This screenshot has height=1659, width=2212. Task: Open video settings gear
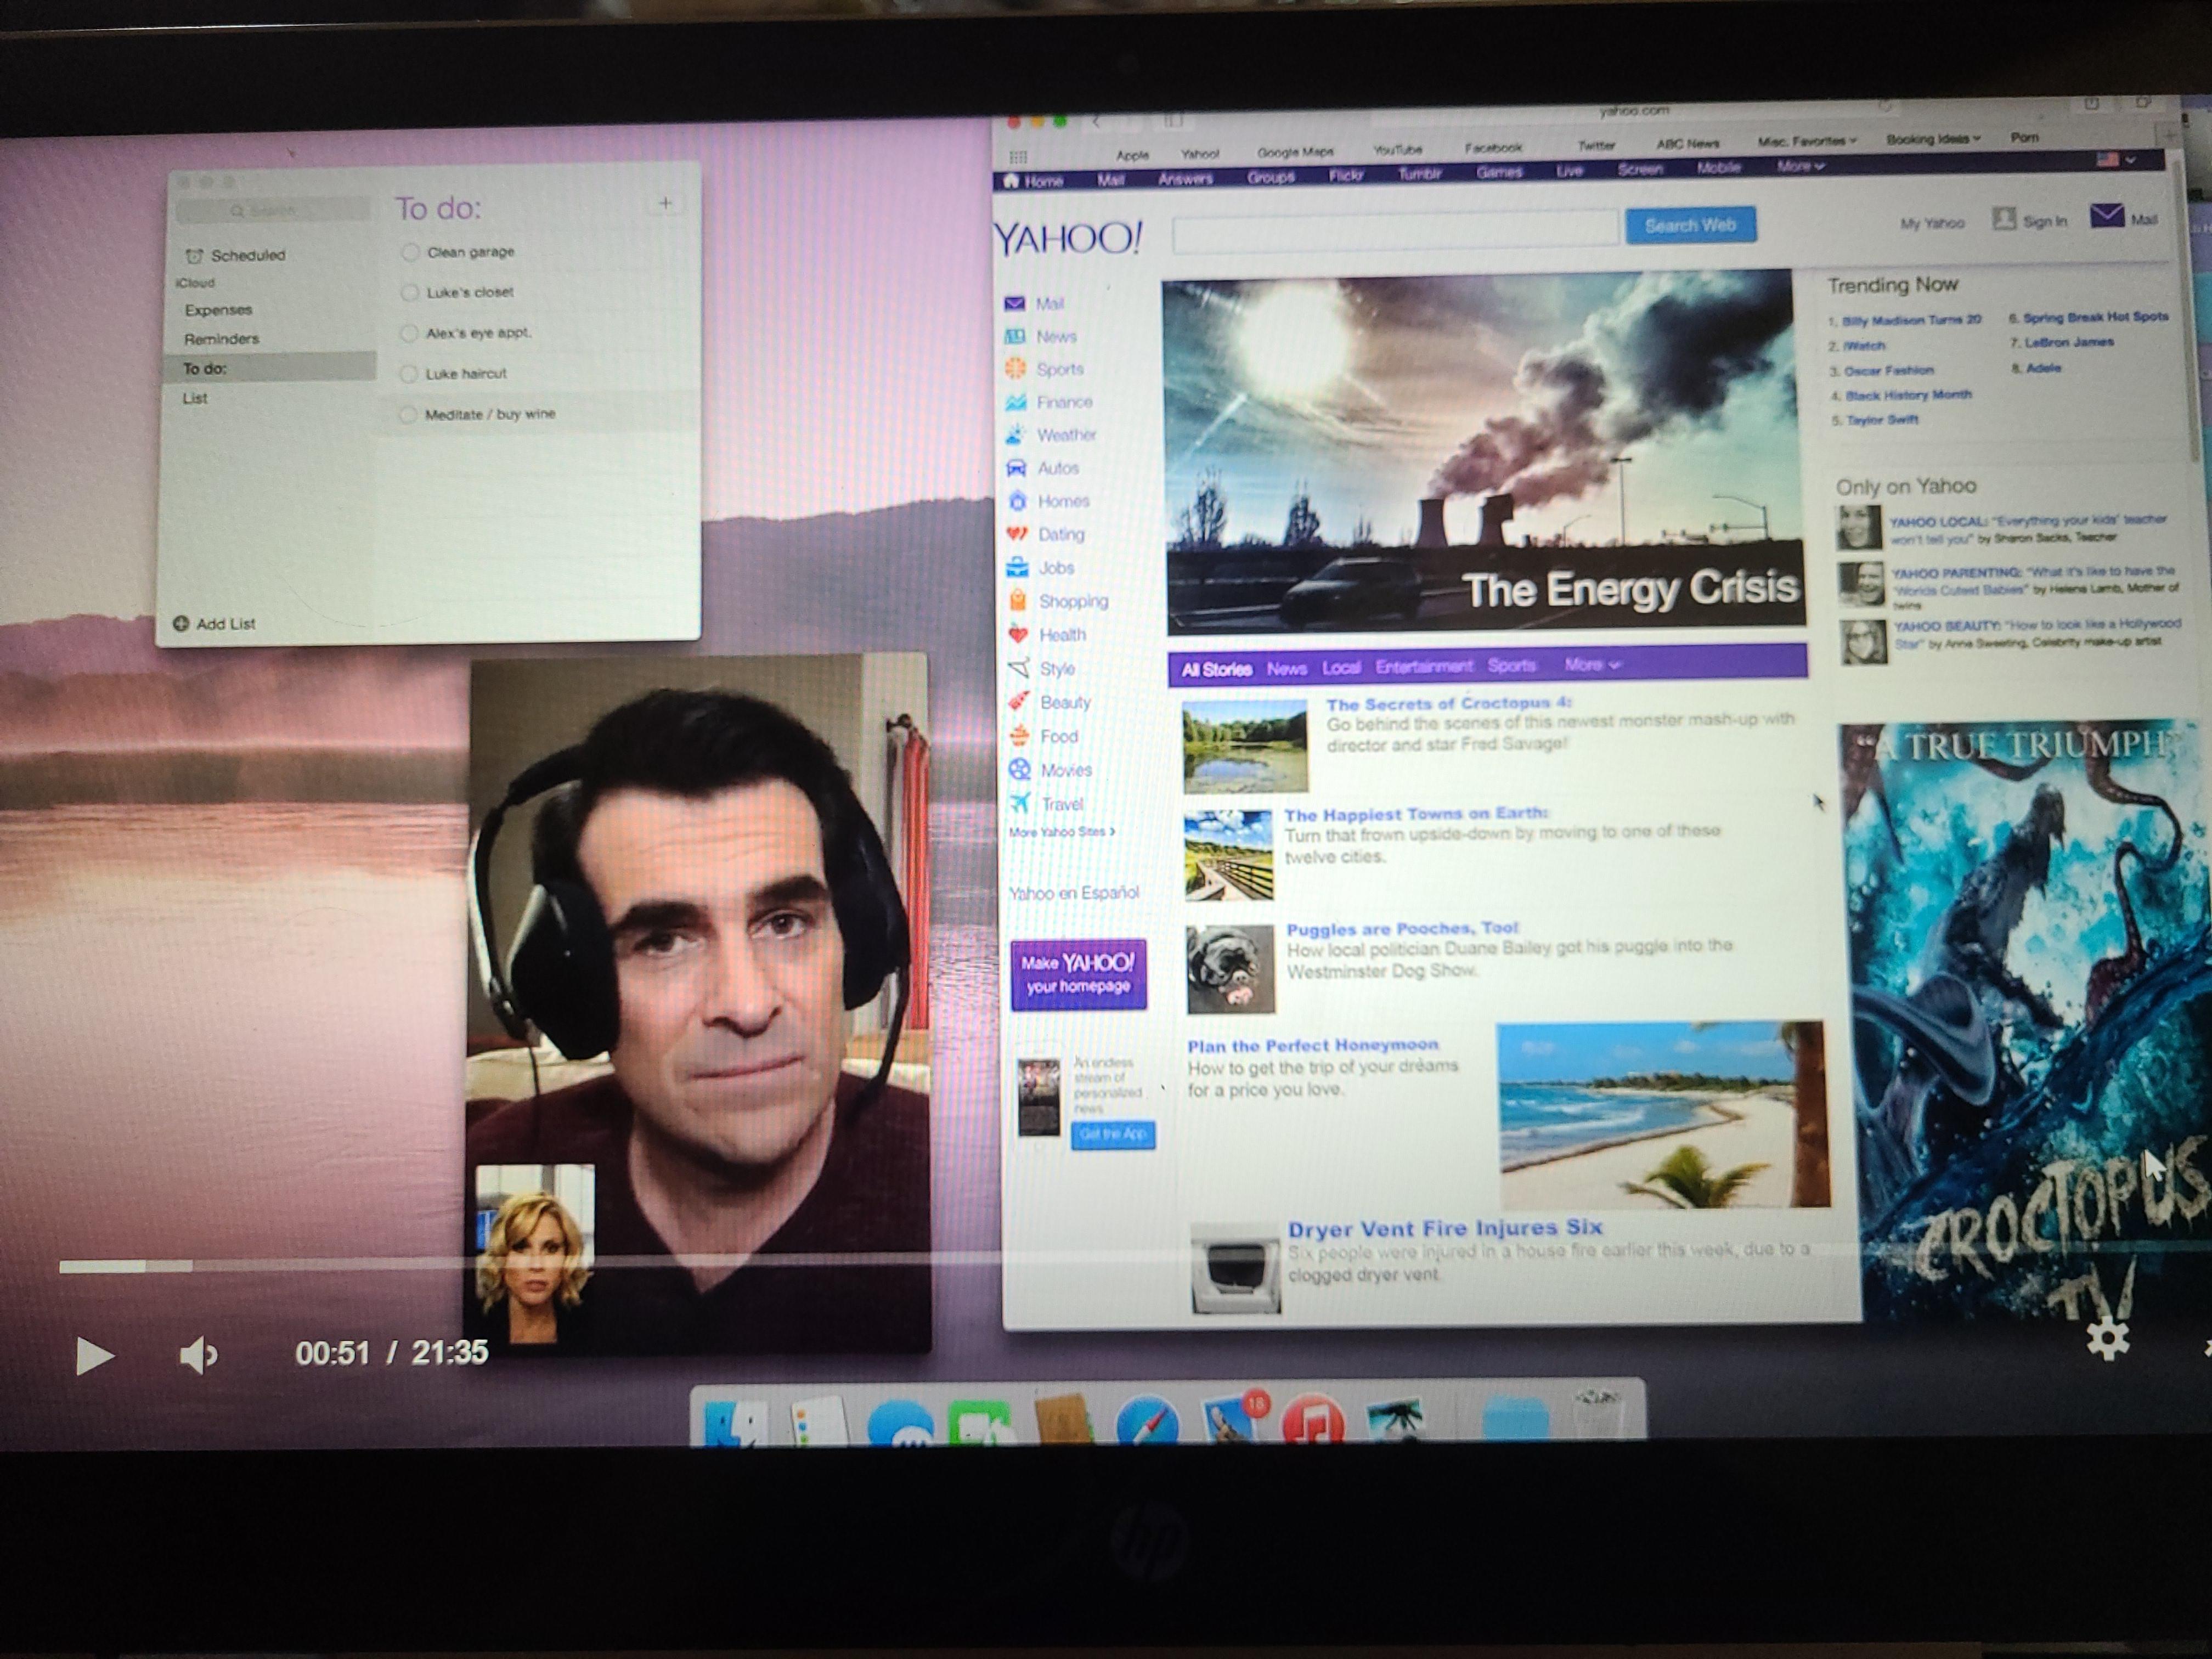pyautogui.click(x=2107, y=1339)
